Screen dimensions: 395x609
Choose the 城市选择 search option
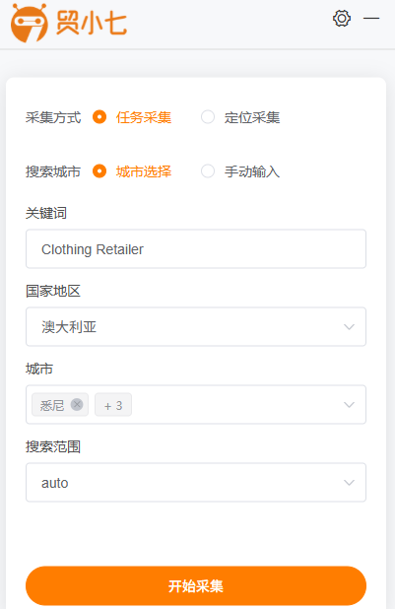[x=99, y=170]
